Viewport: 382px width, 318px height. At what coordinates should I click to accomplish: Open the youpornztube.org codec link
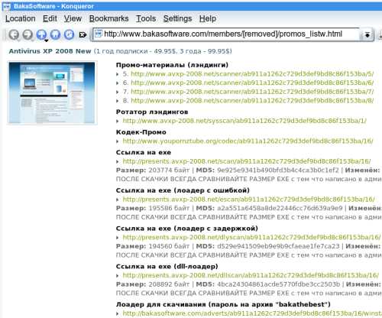tap(248, 141)
